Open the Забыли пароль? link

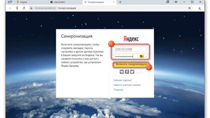(122, 80)
